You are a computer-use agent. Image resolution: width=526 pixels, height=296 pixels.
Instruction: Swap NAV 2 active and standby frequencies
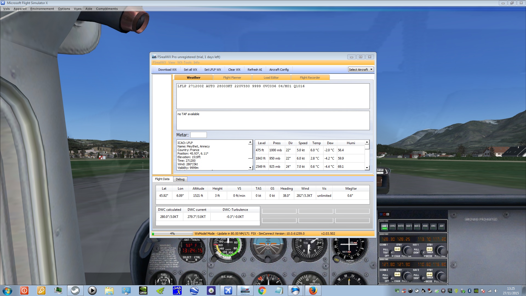click(x=429, y=274)
